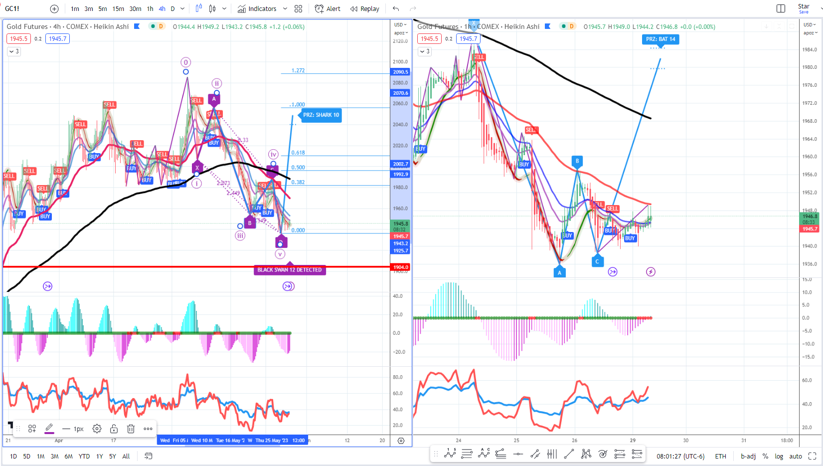This screenshot has width=823, height=466.
Task: Set the range to YTD
Action: (84, 456)
